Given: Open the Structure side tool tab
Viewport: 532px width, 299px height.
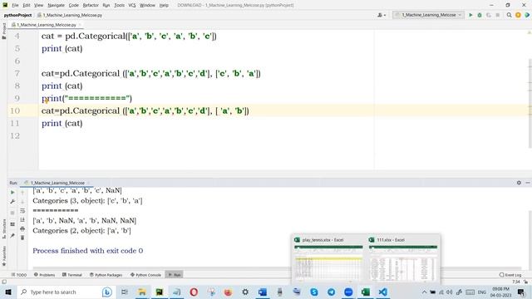Looking at the screenshot, I should (x=3, y=228).
